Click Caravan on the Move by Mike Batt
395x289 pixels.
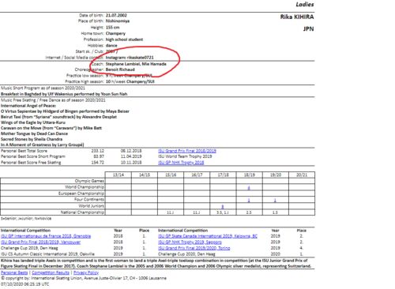(x=51, y=128)
